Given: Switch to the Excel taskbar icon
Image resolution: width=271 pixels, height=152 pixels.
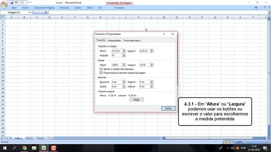Looking at the screenshot, I should [x=44, y=148].
